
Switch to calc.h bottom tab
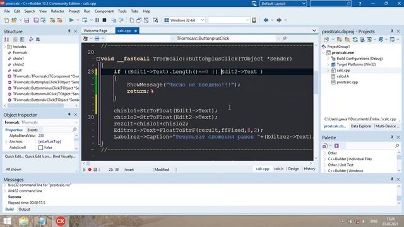point(278,169)
